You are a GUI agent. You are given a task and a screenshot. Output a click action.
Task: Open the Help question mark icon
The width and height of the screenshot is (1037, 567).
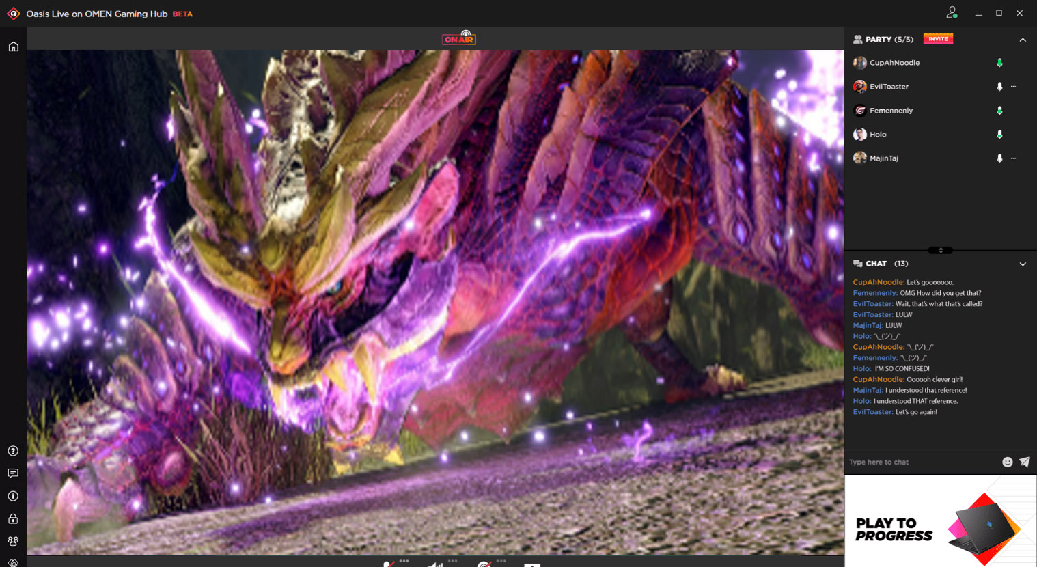pyautogui.click(x=13, y=451)
